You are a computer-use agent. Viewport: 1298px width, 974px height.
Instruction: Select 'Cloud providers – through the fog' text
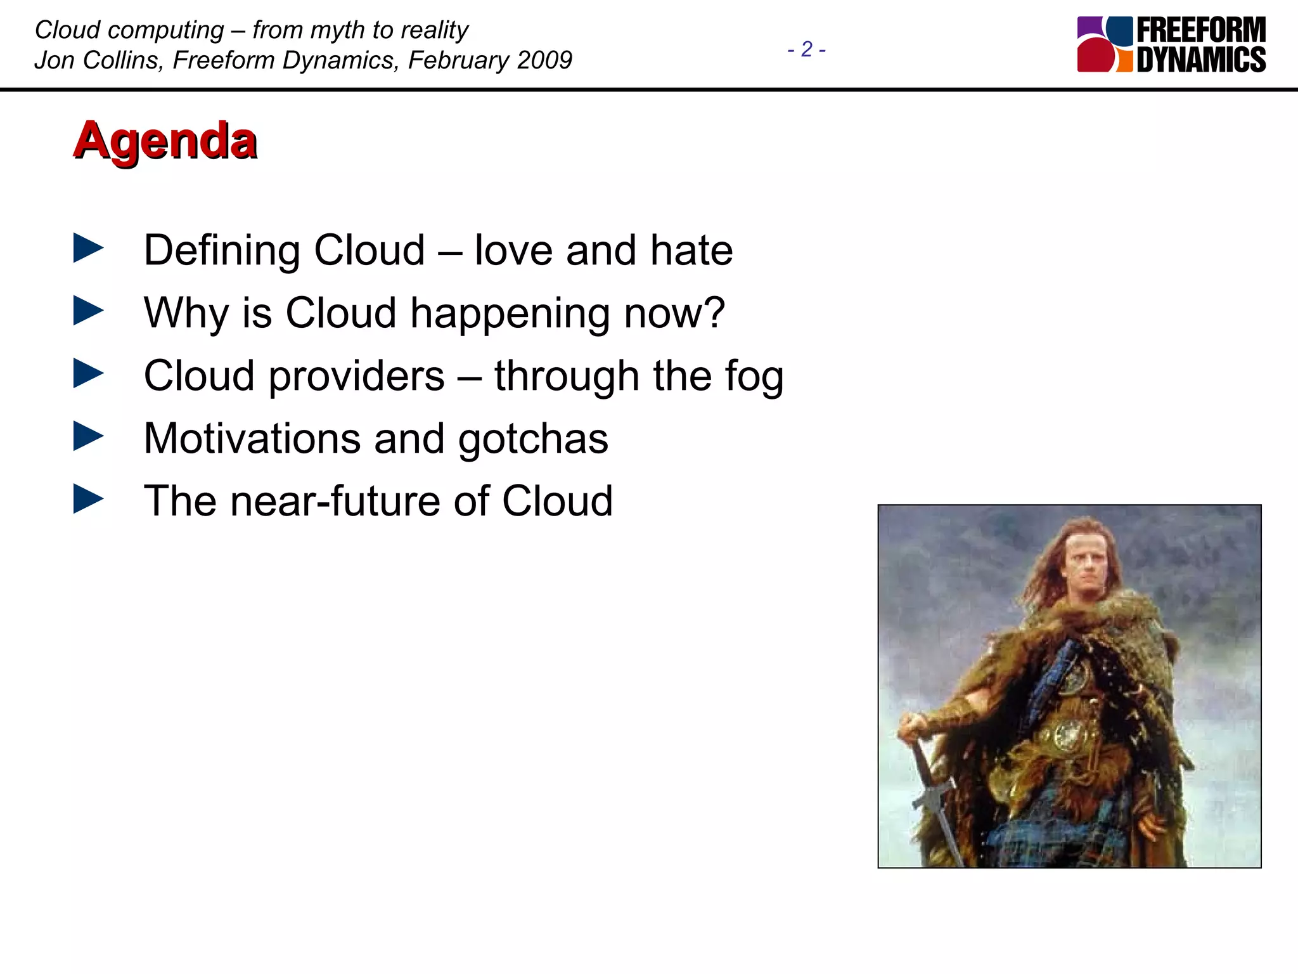[x=463, y=375]
